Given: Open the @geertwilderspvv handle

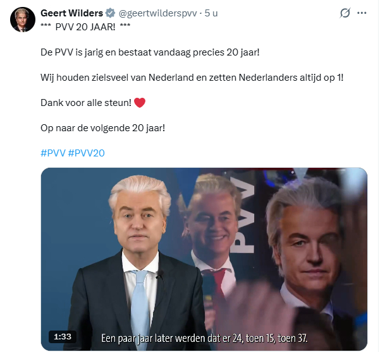Looking at the screenshot, I should point(157,13).
